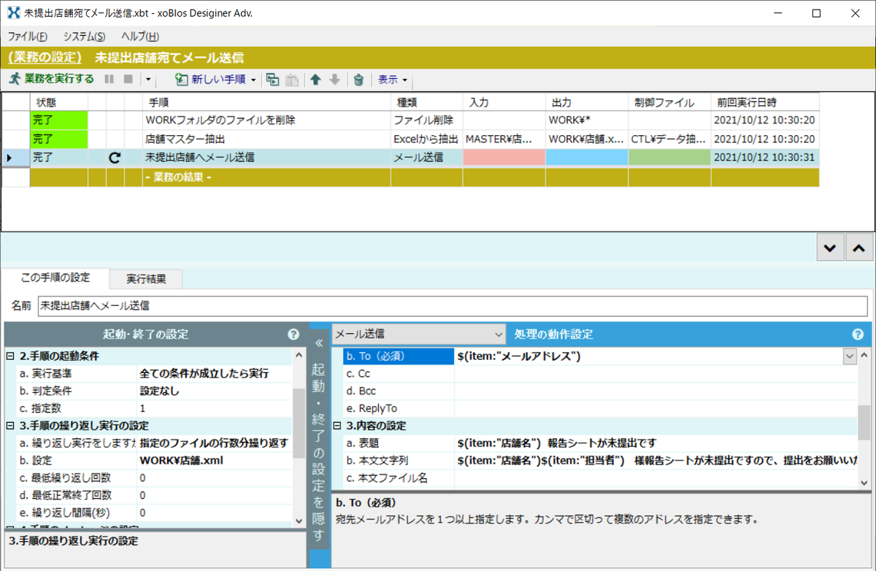Hide the start/end settings via the double chevron strip
Viewport: 876px width, 571px height.
pos(319,445)
